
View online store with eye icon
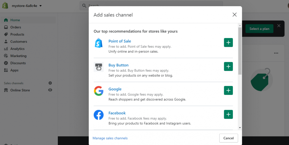point(50,90)
